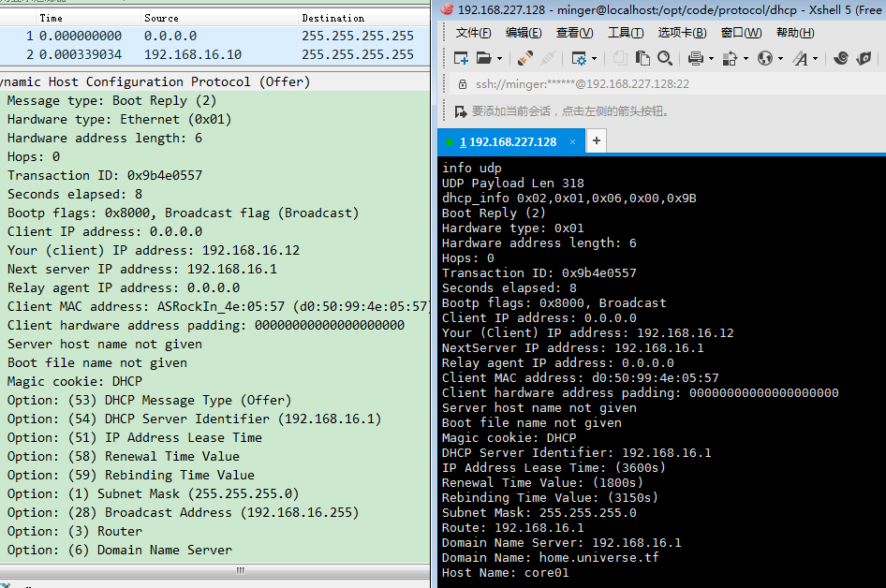The image size is (886, 588).
Task: Select the Find magnifier icon
Action: click(x=665, y=58)
